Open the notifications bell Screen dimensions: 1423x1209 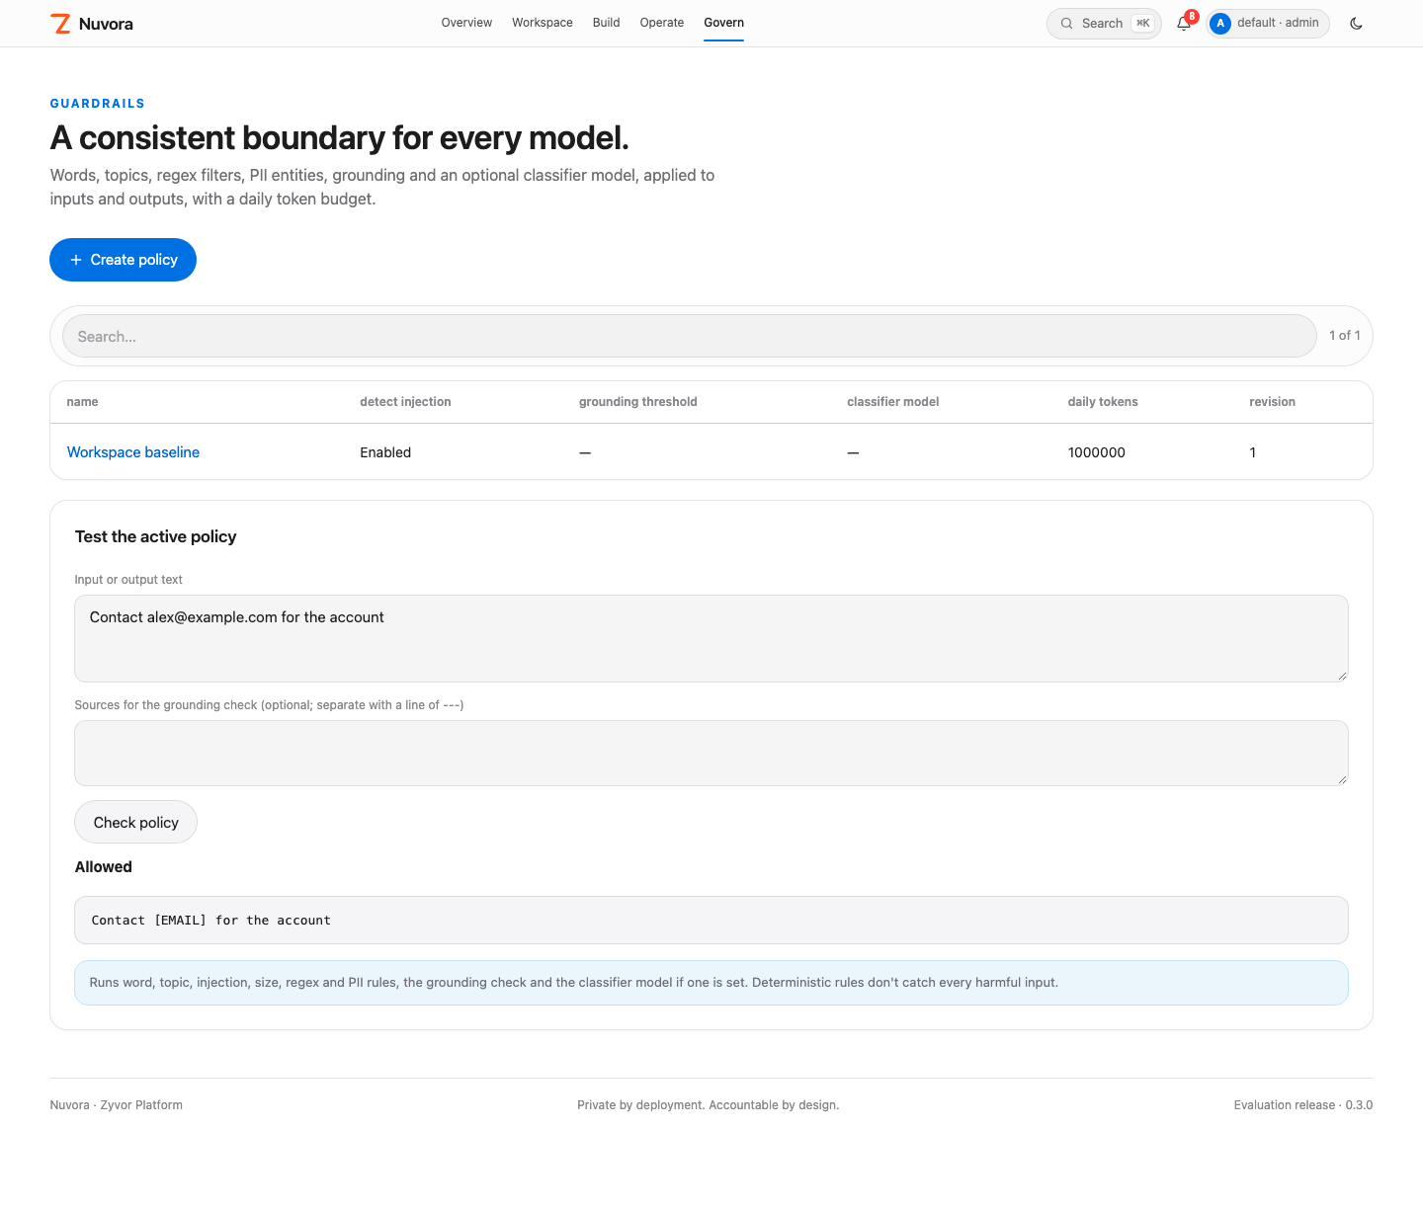coord(1184,24)
